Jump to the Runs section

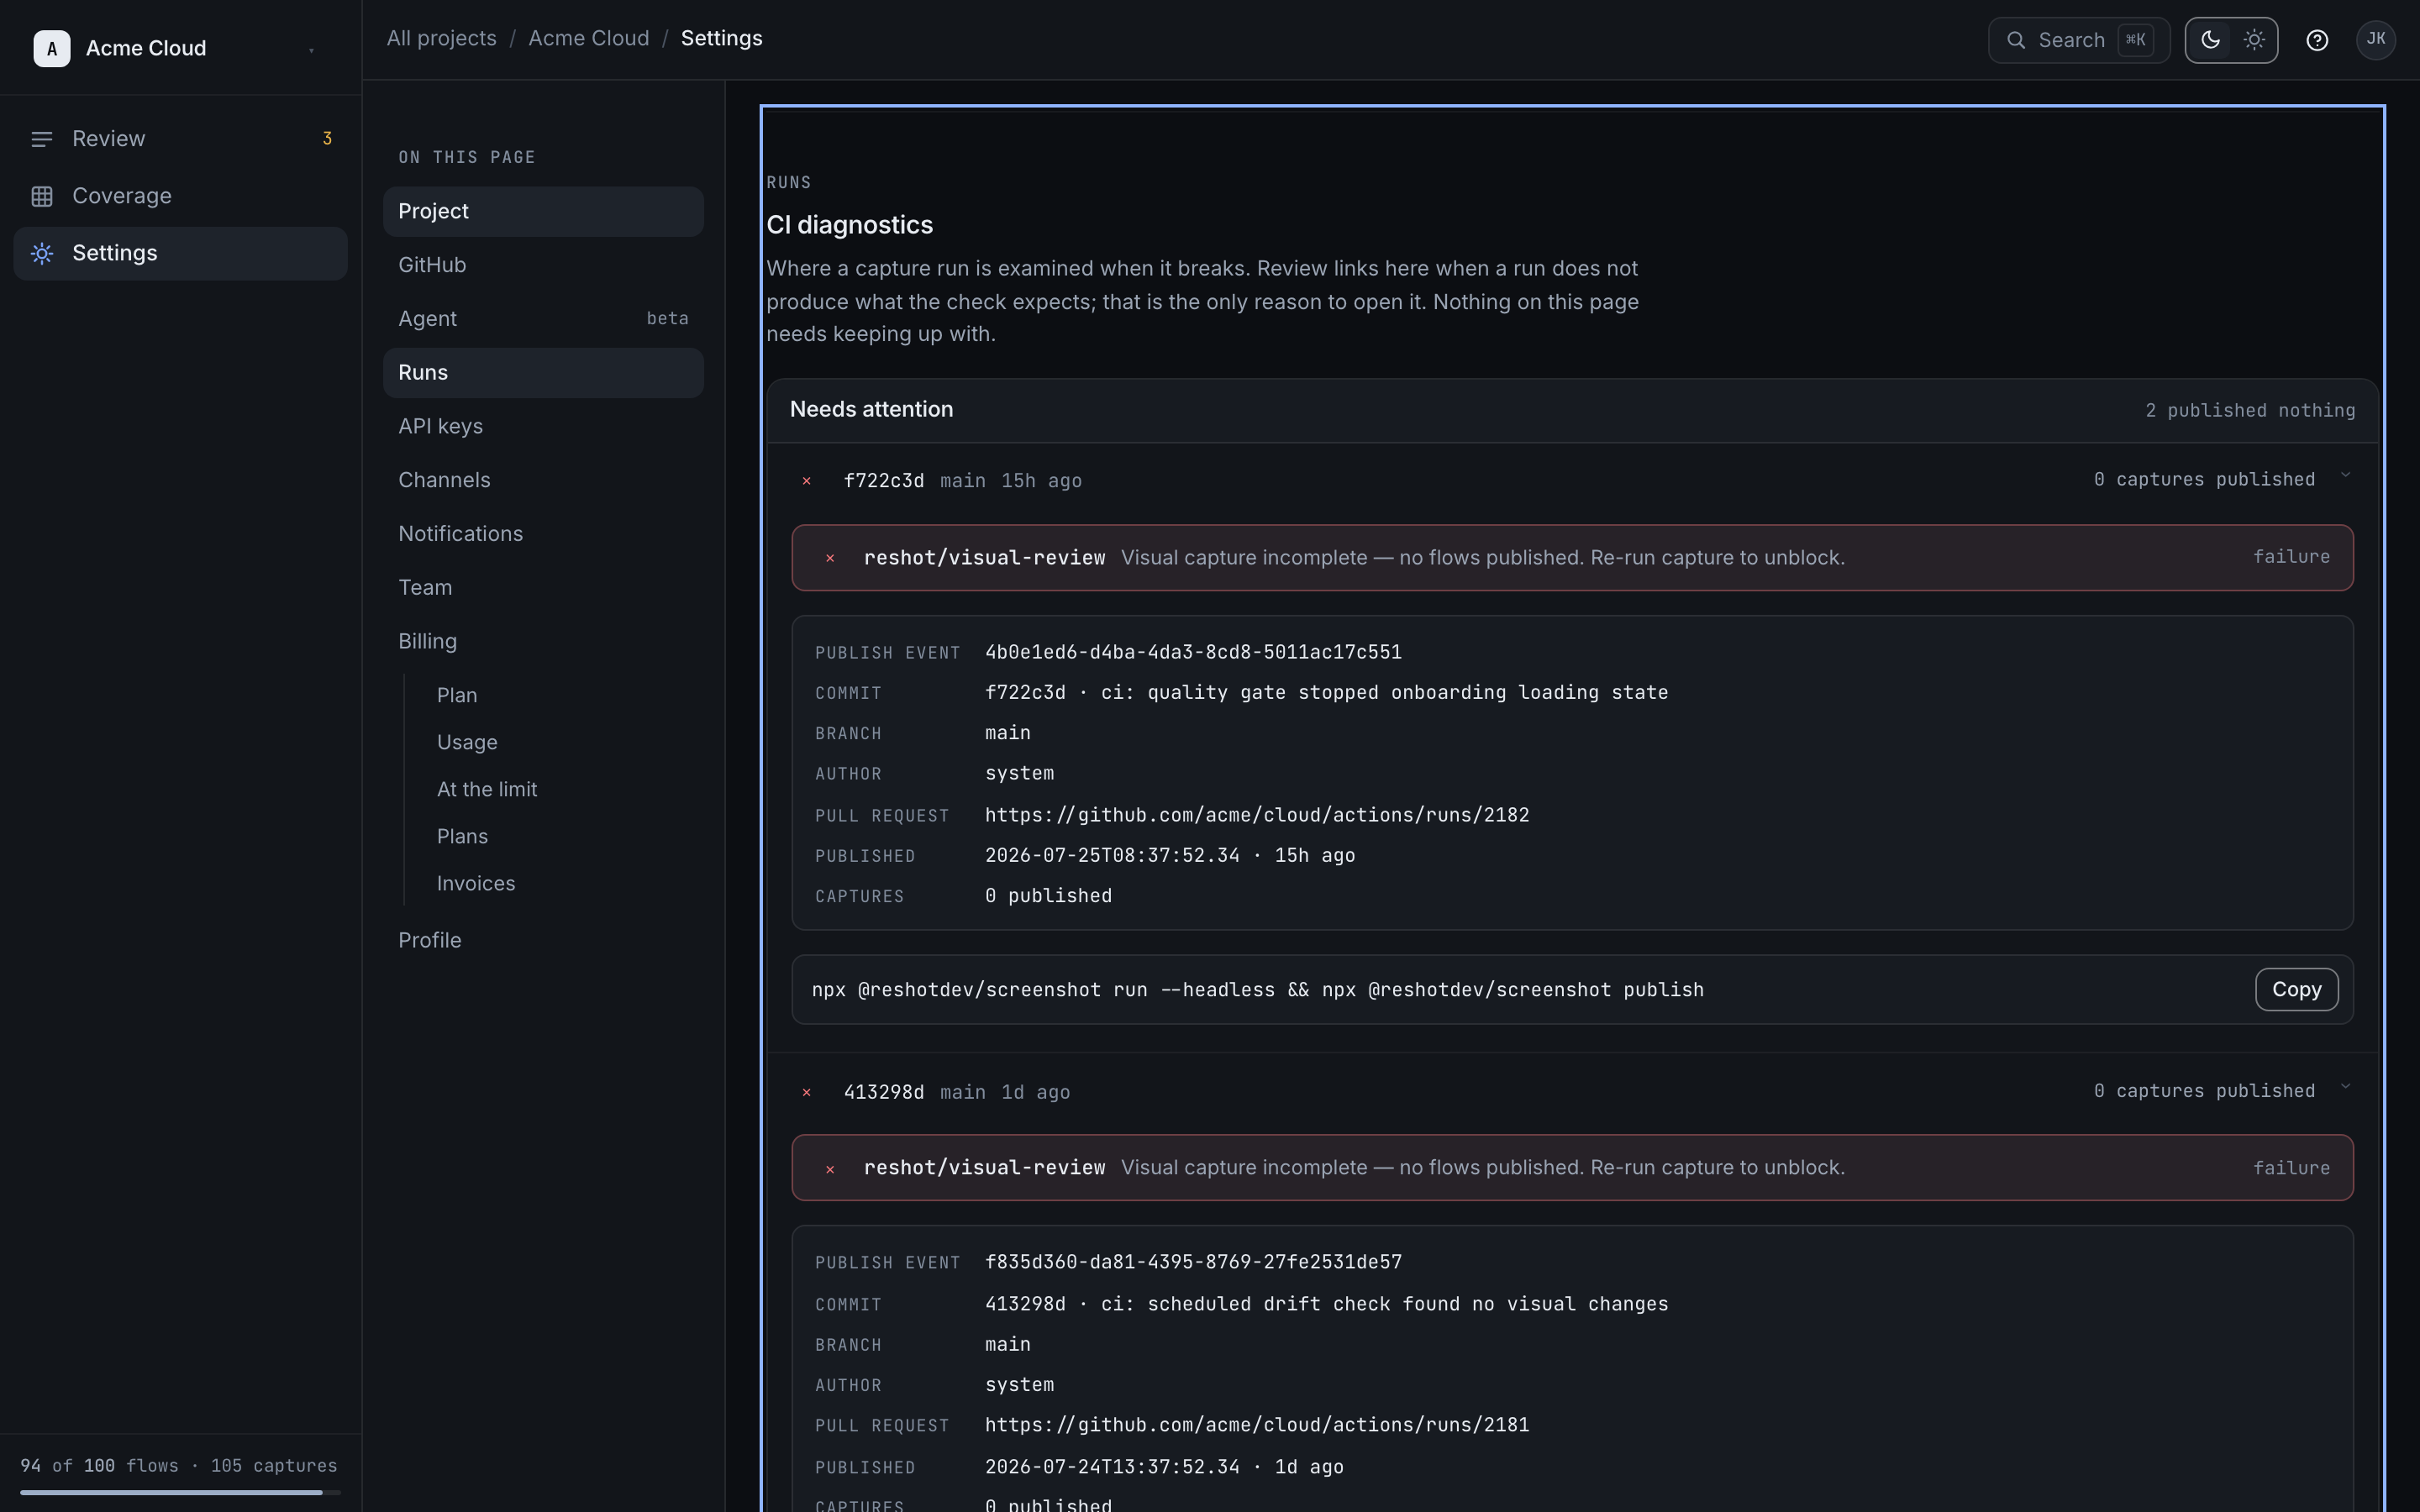543,373
